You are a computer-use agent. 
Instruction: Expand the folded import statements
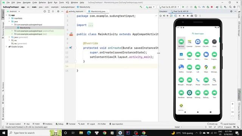91,25
